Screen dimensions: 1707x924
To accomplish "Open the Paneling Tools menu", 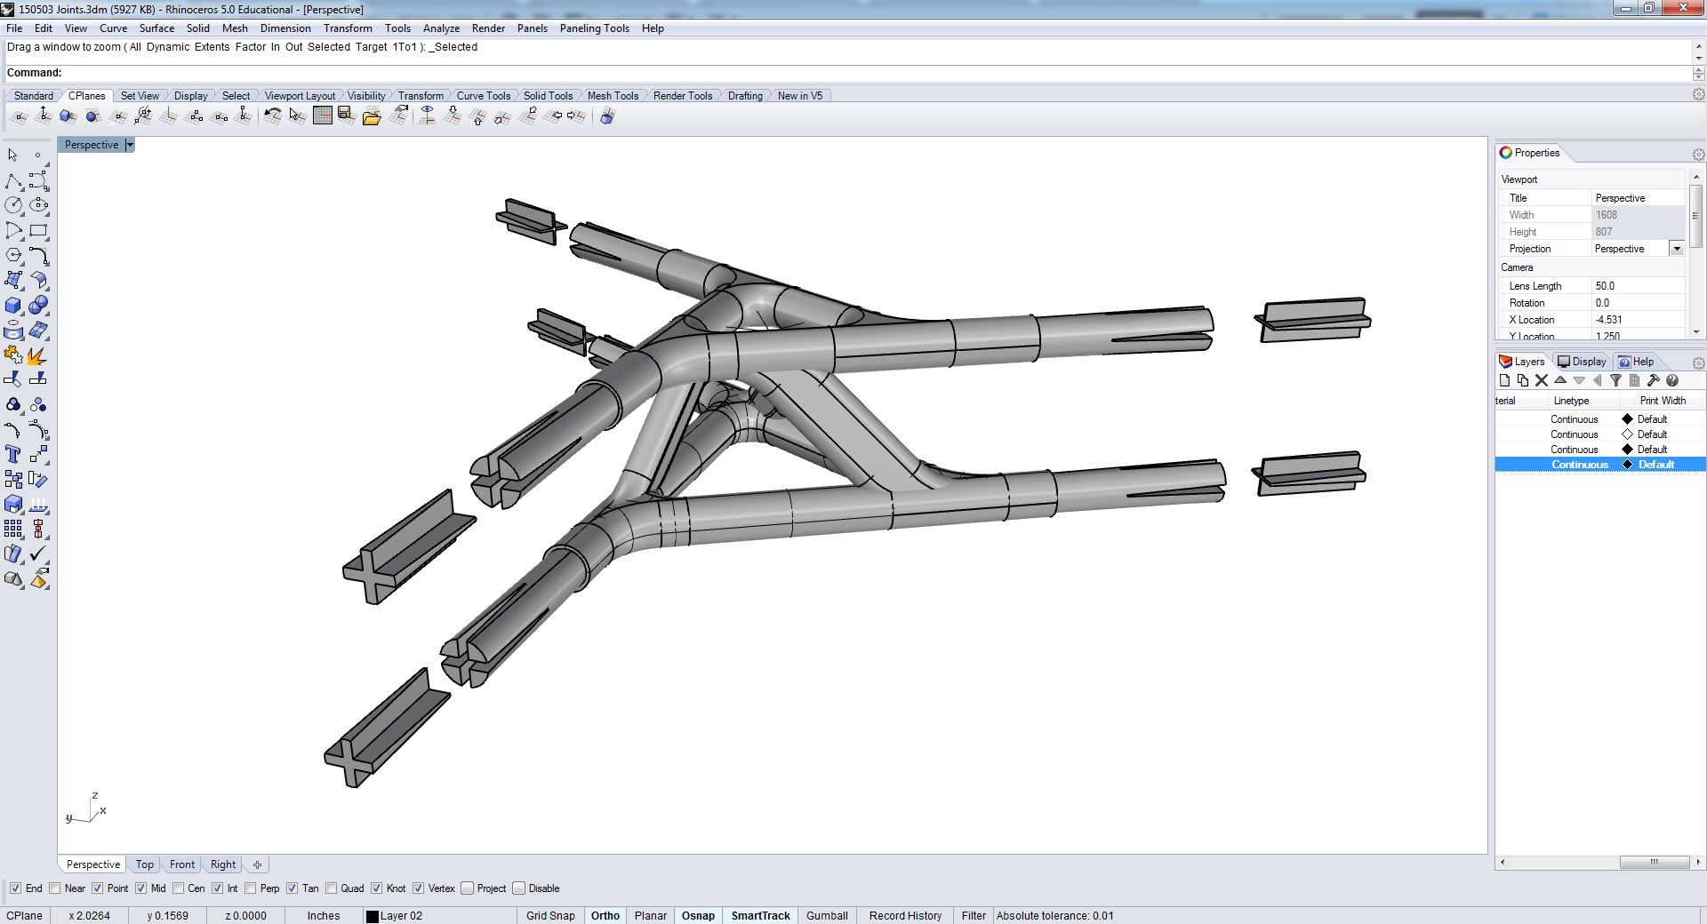I will 594,28.
